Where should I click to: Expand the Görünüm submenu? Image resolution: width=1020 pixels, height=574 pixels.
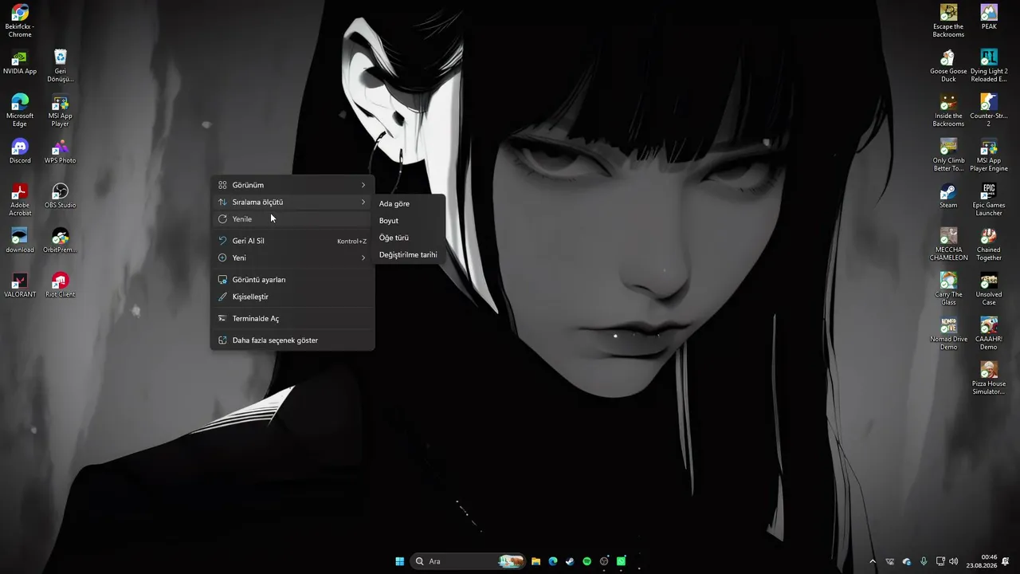[292, 185]
